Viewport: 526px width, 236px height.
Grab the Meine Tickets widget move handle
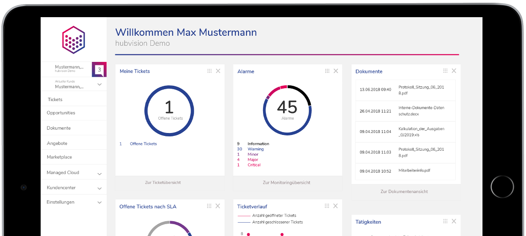[x=209, y=71]
